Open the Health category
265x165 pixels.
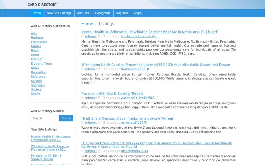[36, 50]
